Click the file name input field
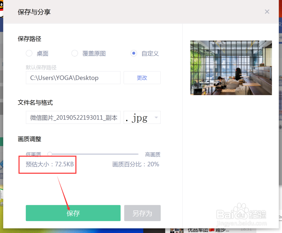 (x=73, y=117)
